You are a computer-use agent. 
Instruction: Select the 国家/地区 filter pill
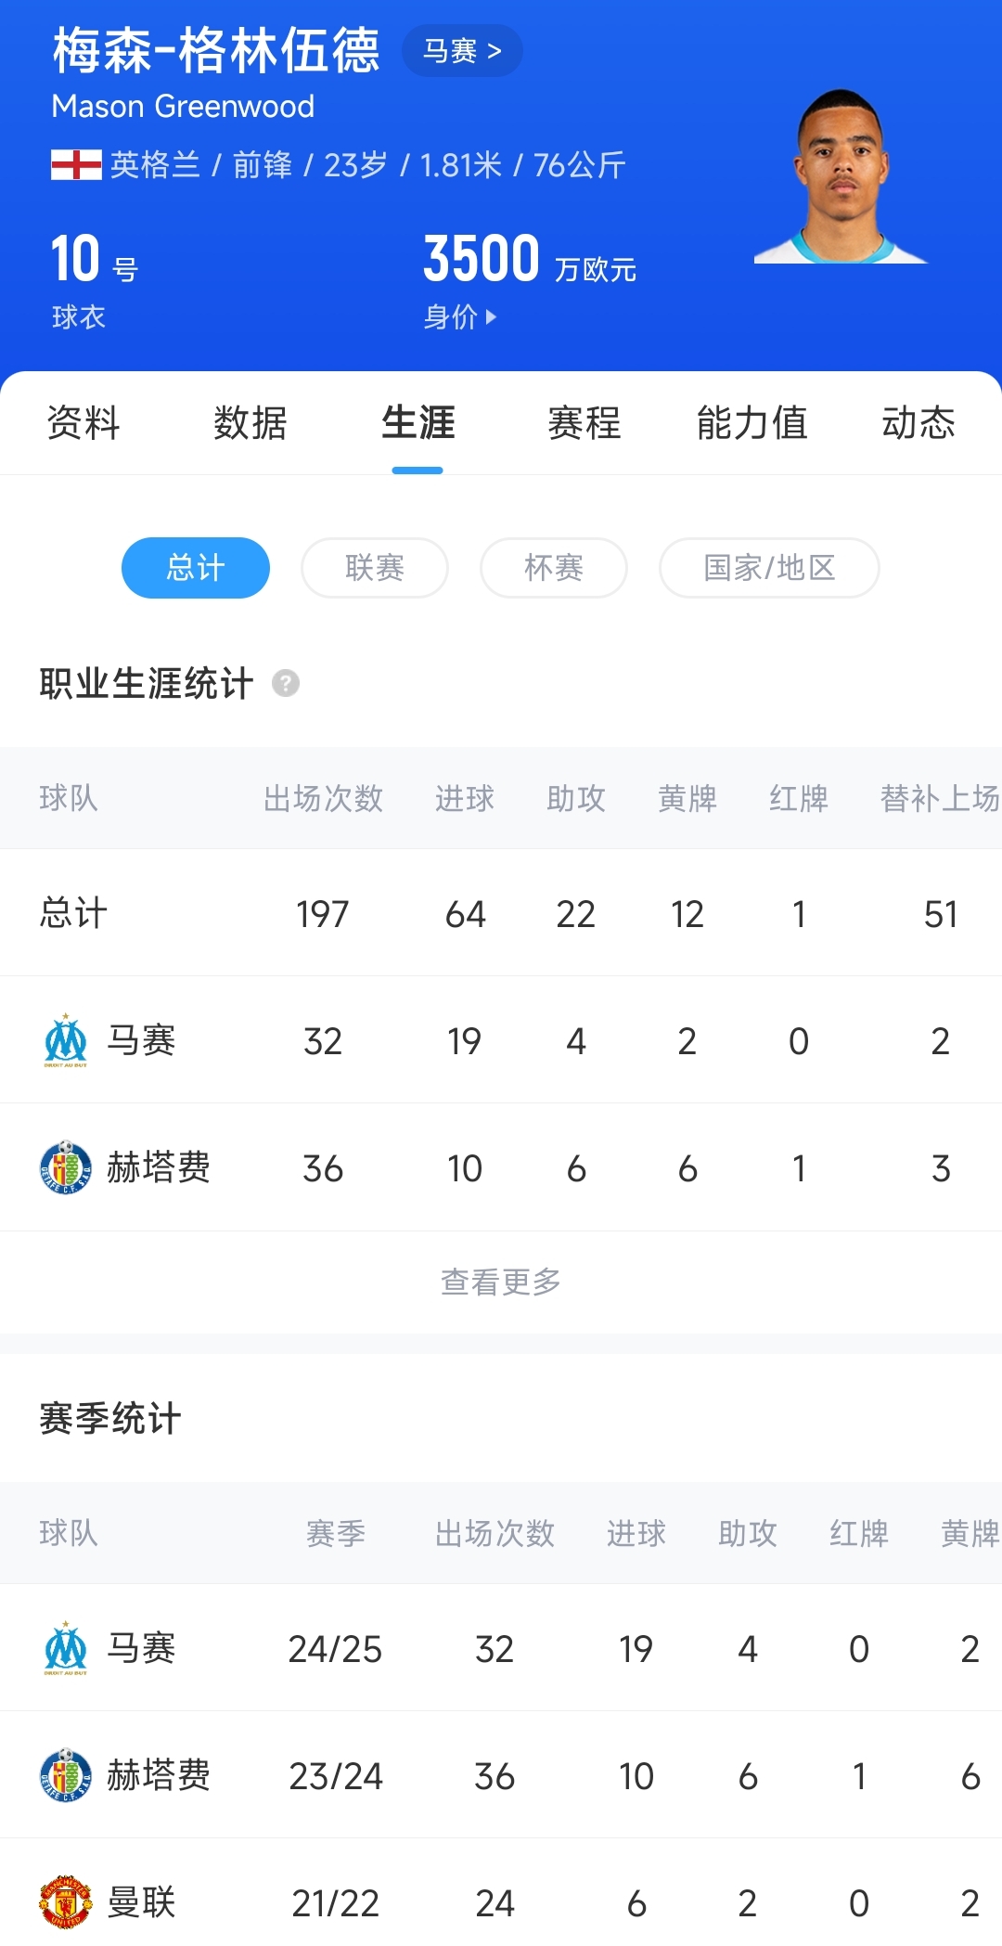point(769,568)
